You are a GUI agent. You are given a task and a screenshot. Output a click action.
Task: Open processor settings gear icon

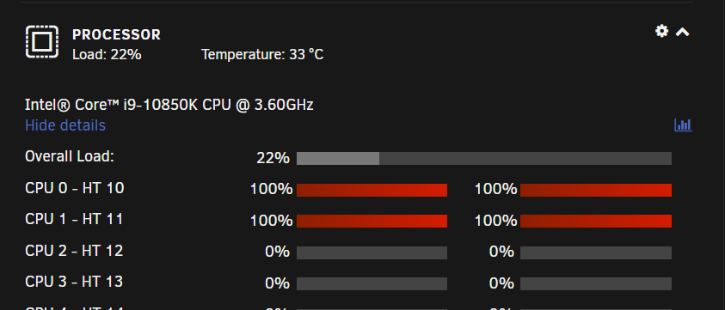tap(661, 31)
